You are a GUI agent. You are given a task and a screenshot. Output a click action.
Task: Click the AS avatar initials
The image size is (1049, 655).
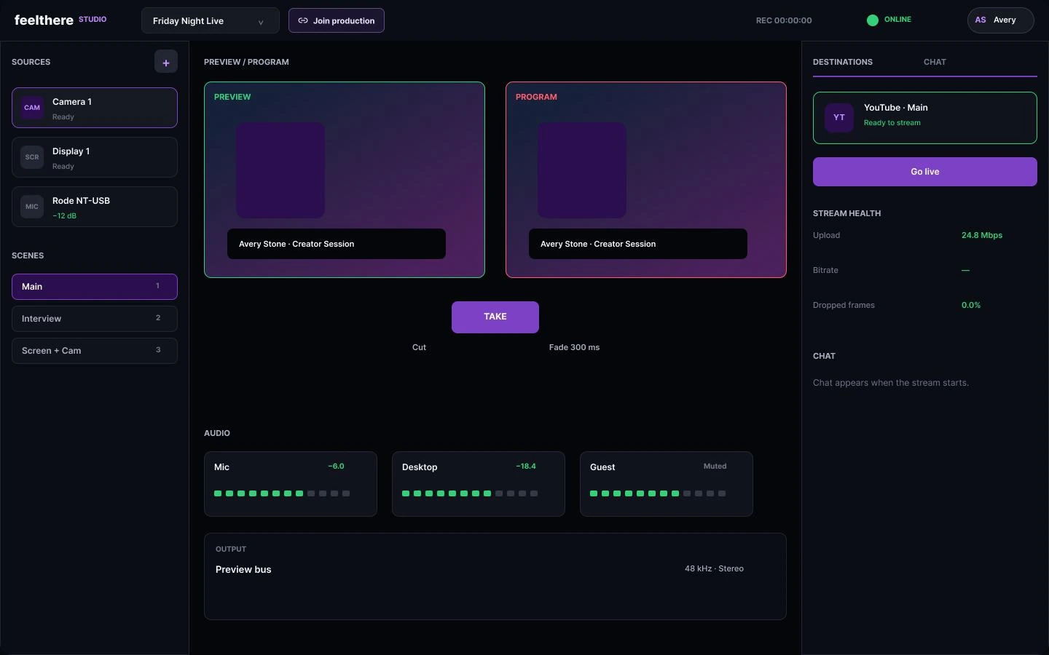pyautogui.click(x=981, y=20)
